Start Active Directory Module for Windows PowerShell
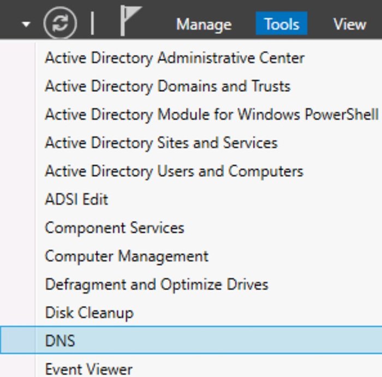 click(x=211, y=115)
